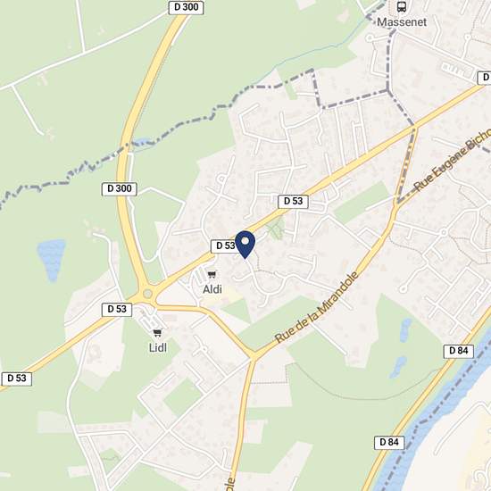
Task: Select the Massenet stop name label
Action: 402,22
